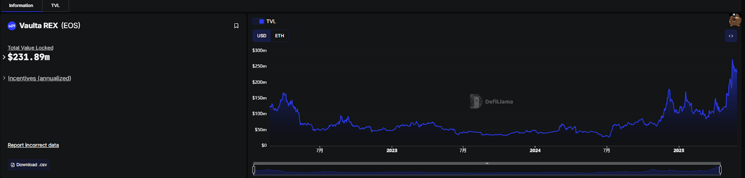Click the Total Value Locked label
This screenshot has width=745, height=178.
click(x=30, y=48)
